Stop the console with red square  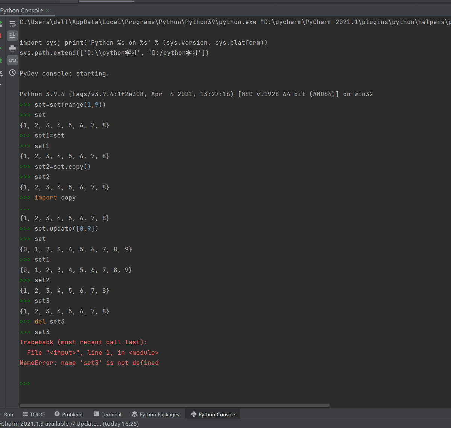click(1, 36)
